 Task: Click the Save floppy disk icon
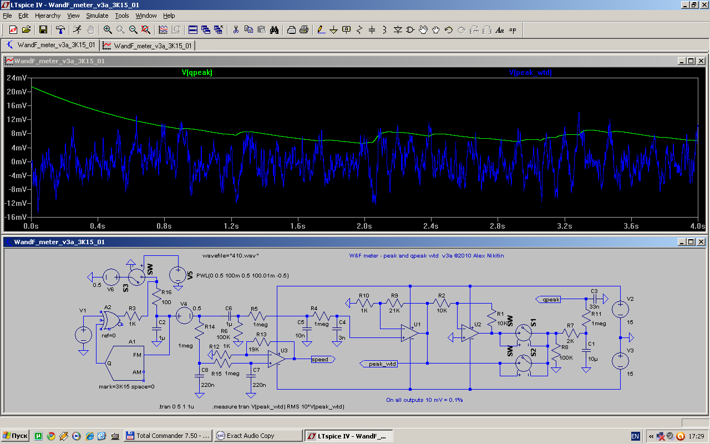(43, 30)
